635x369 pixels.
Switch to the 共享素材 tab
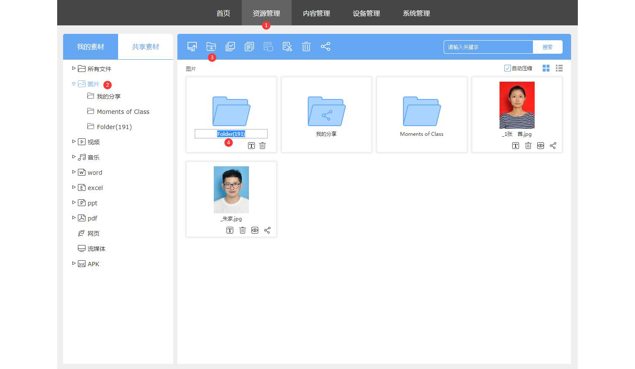(x=145, y=47)
